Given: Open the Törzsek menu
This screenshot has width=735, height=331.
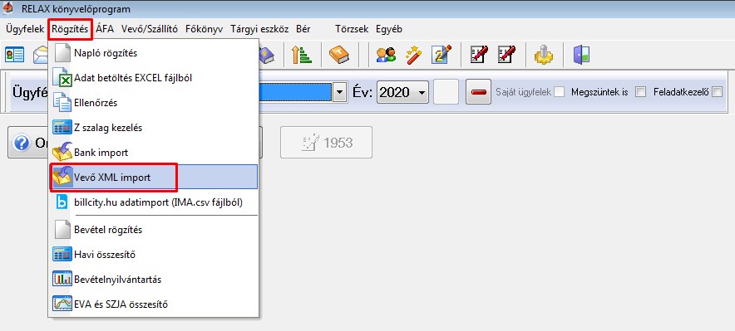Looking at the screenshot, I should click(352, 29).
